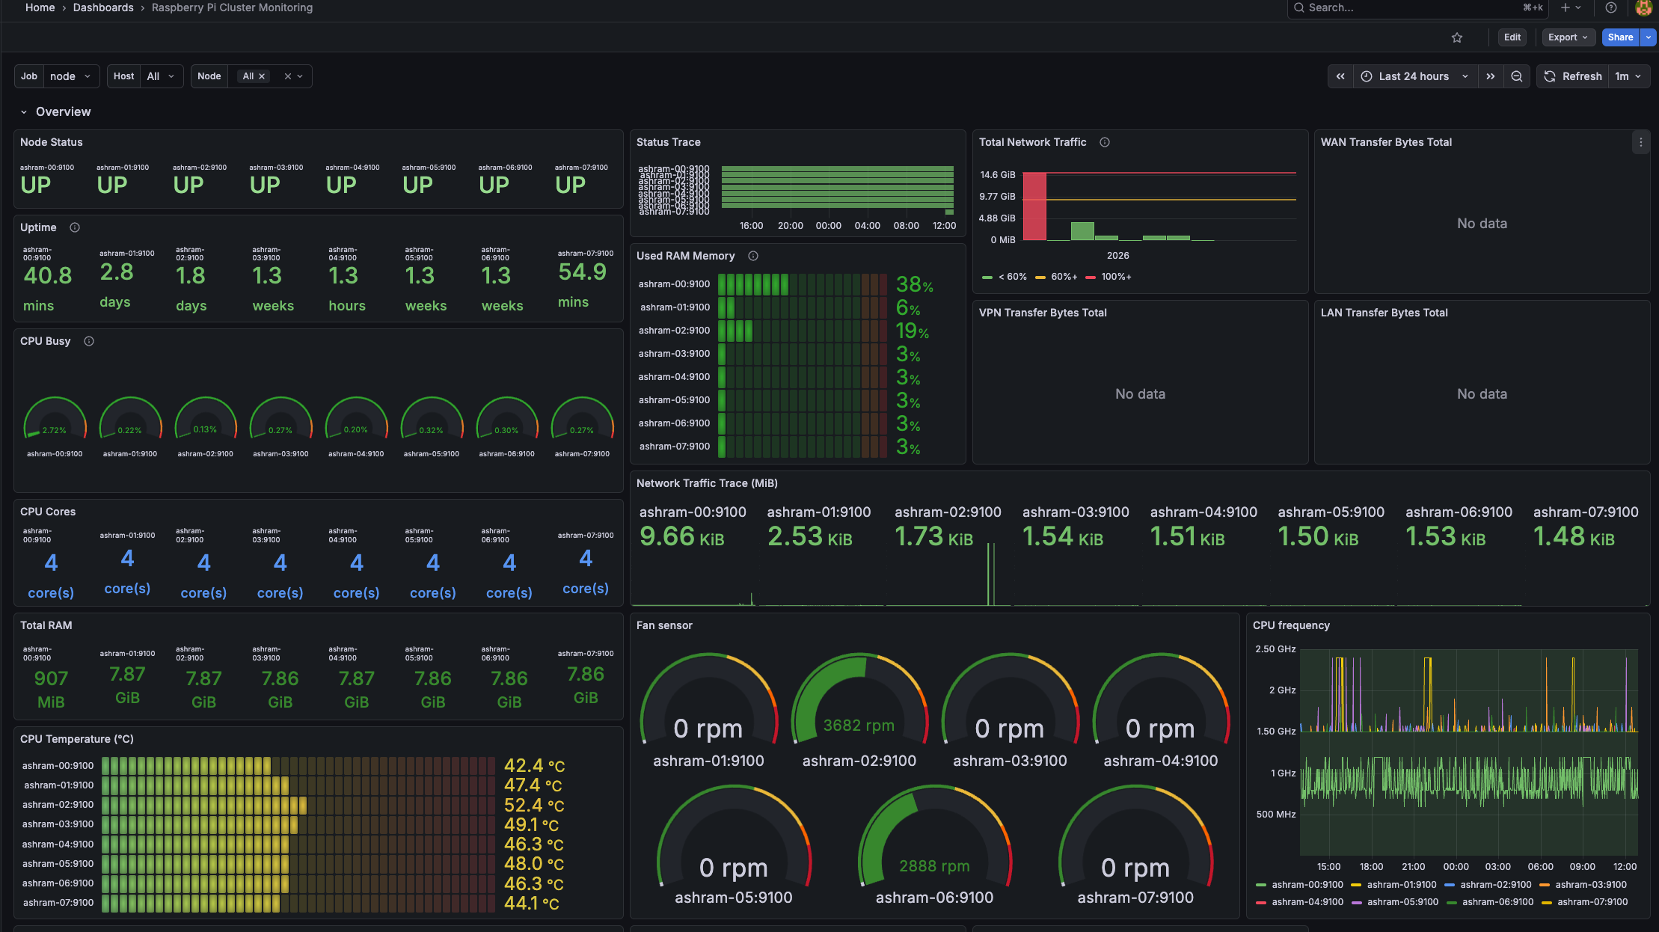Shift time range backward with double-arrow

[1340, 76]
